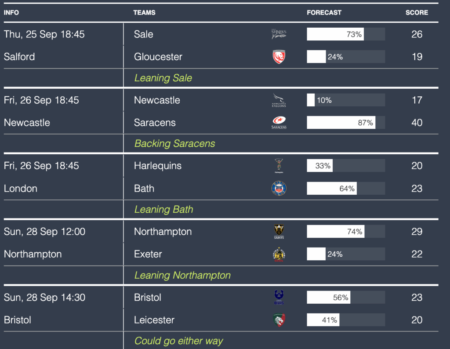Click the INFO column header
Image resolution: width=450 pixels, height=349 pixels.
(x=11, y=13)
